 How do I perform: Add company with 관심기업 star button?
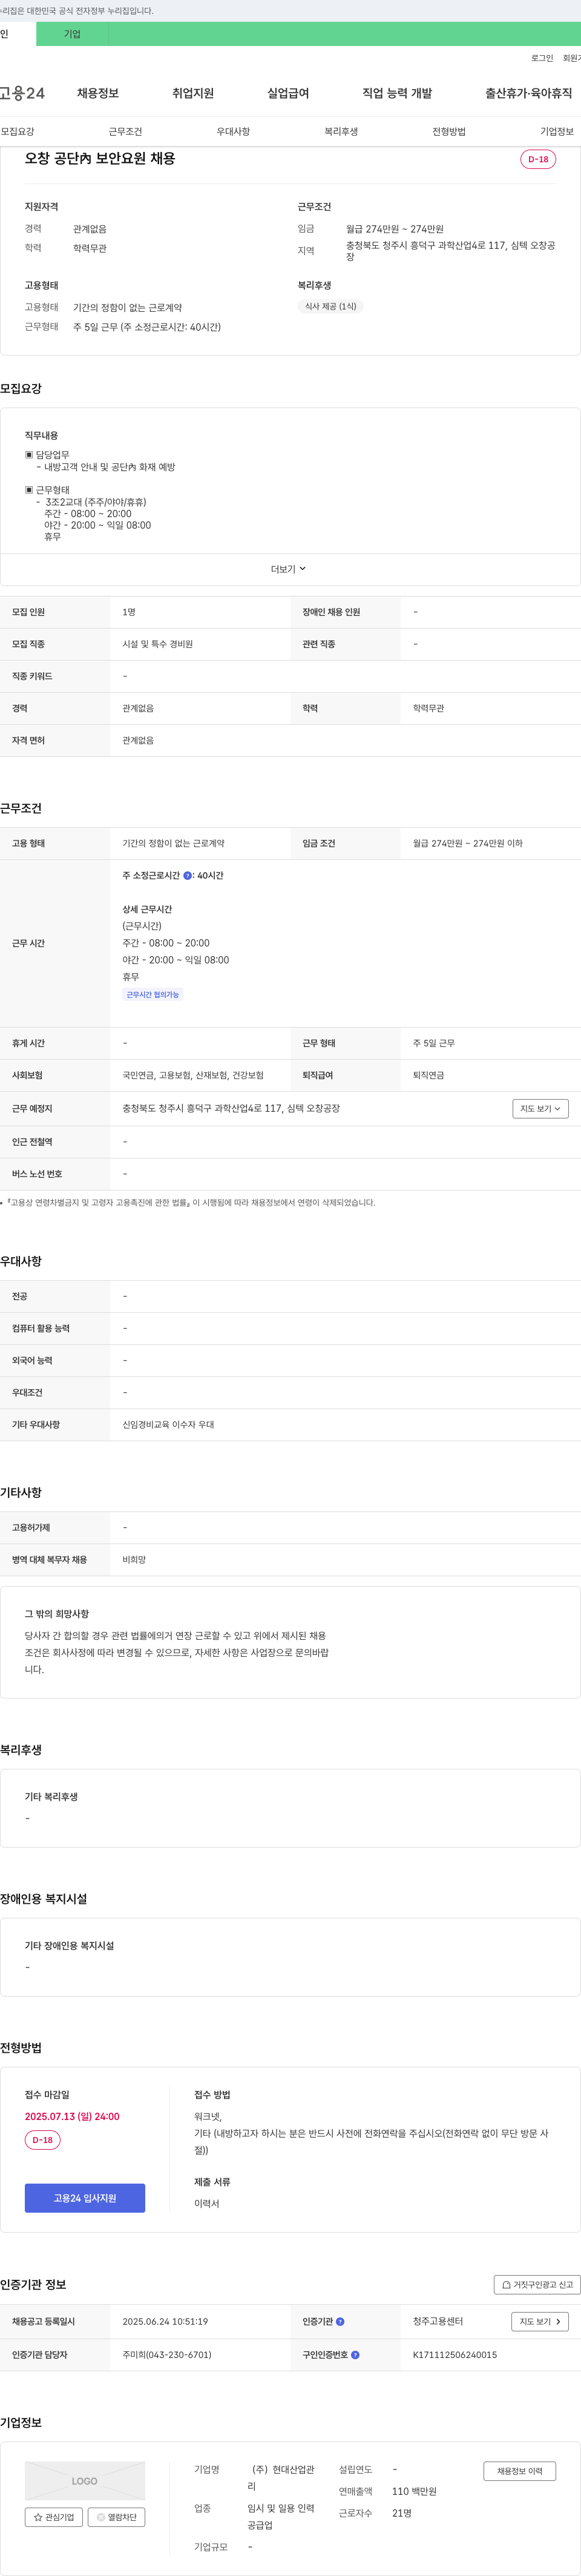coord(54,2518)
